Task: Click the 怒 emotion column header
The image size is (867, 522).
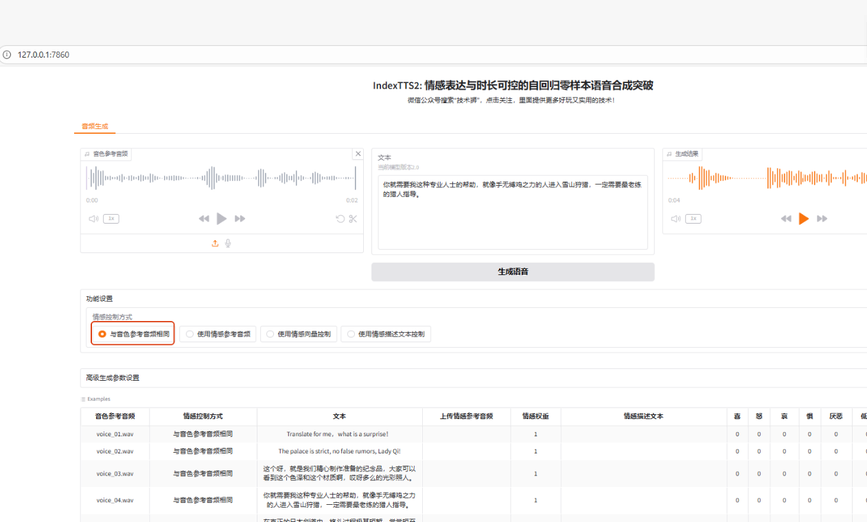Action: coord(759,416)
